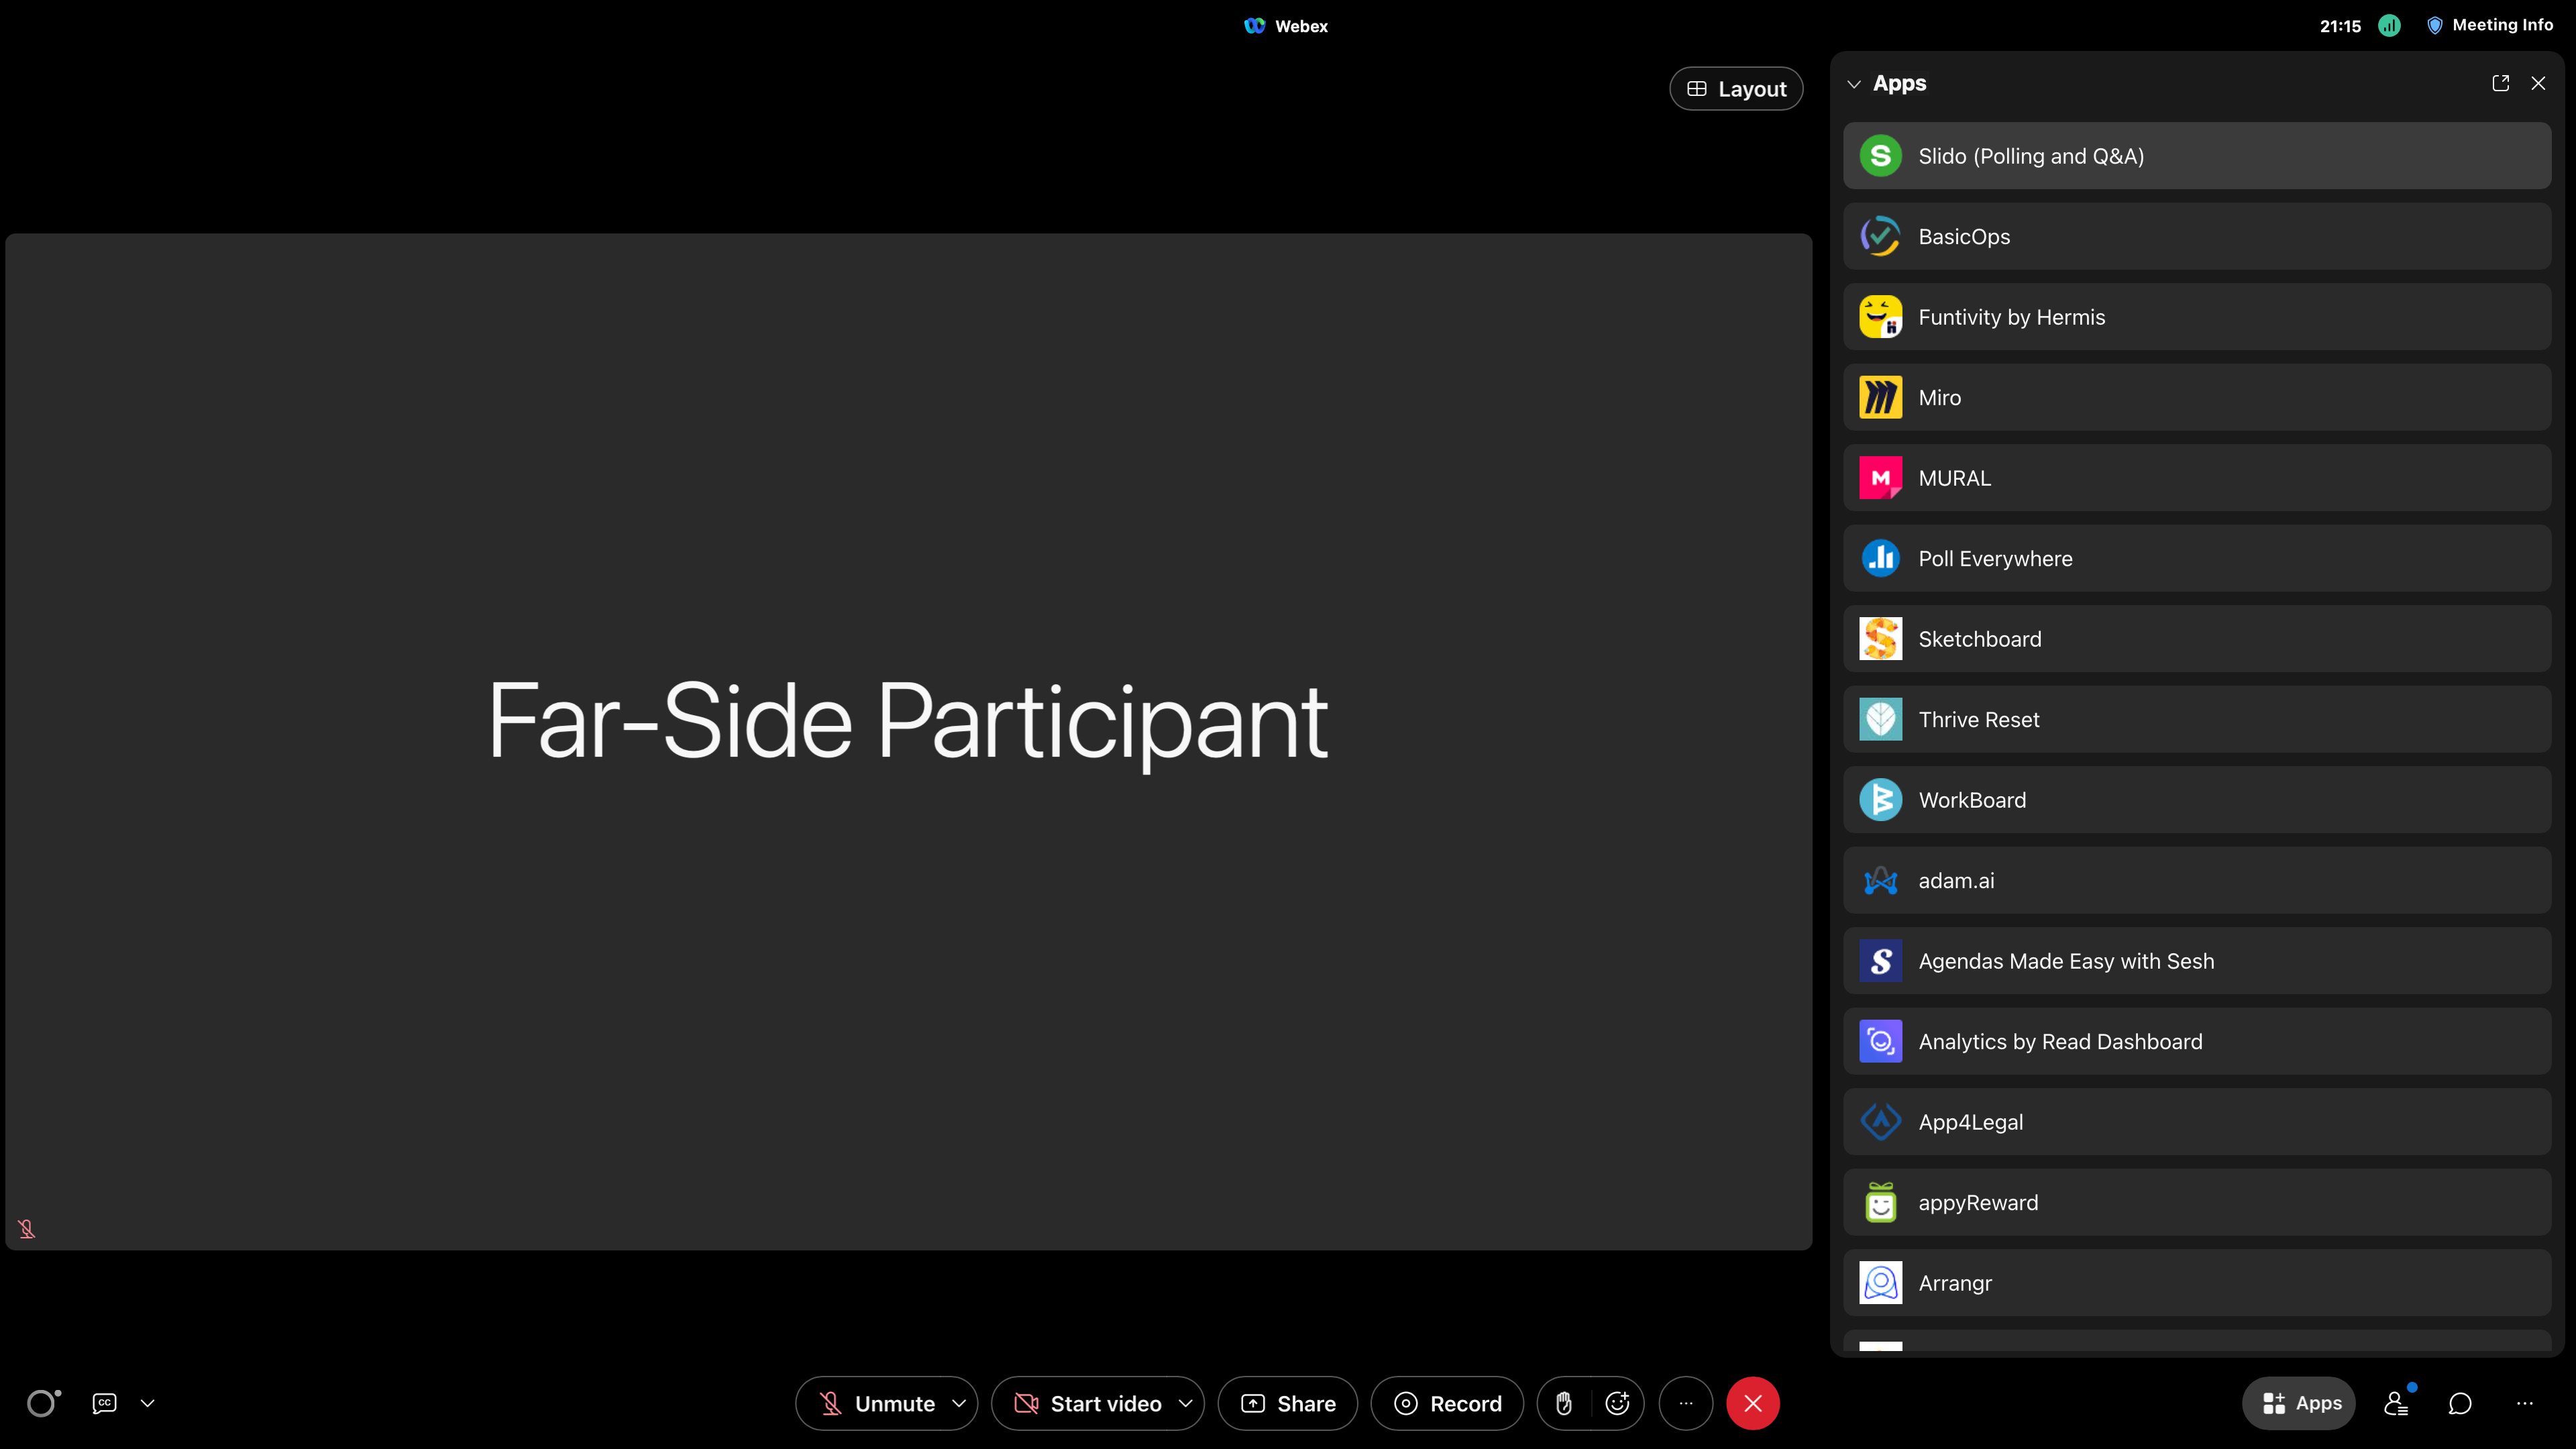Show the participants list
Image resolution: width=2576 pixels, height=1449 pixels.
coord(2397,1403)
